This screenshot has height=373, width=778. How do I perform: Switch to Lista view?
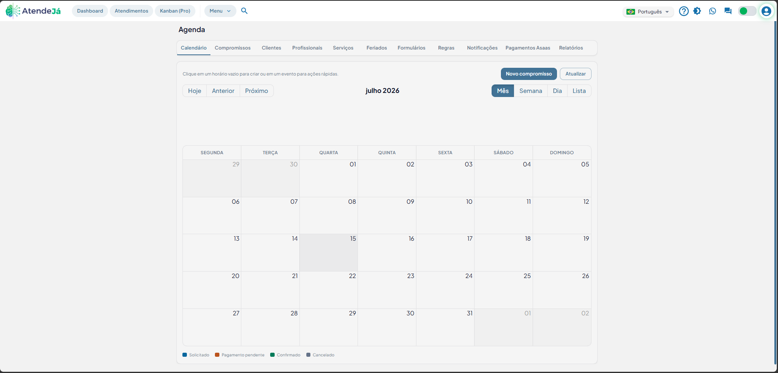click(x=579, y=91)
